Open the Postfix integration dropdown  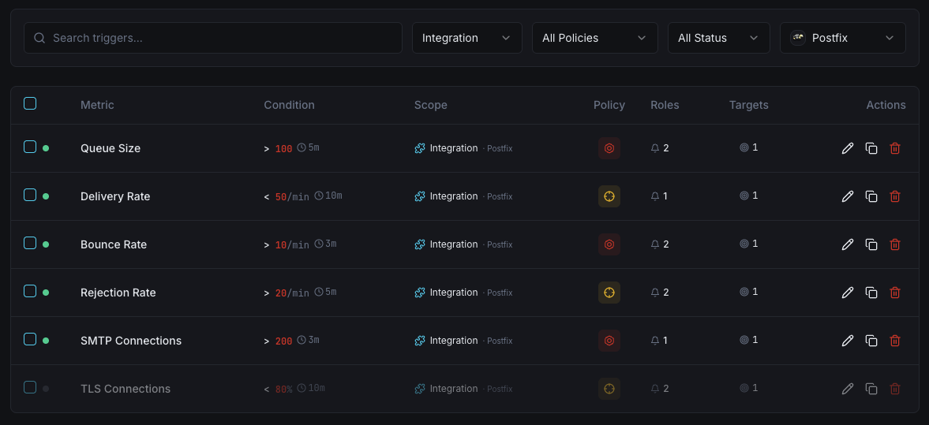(842, 38)
